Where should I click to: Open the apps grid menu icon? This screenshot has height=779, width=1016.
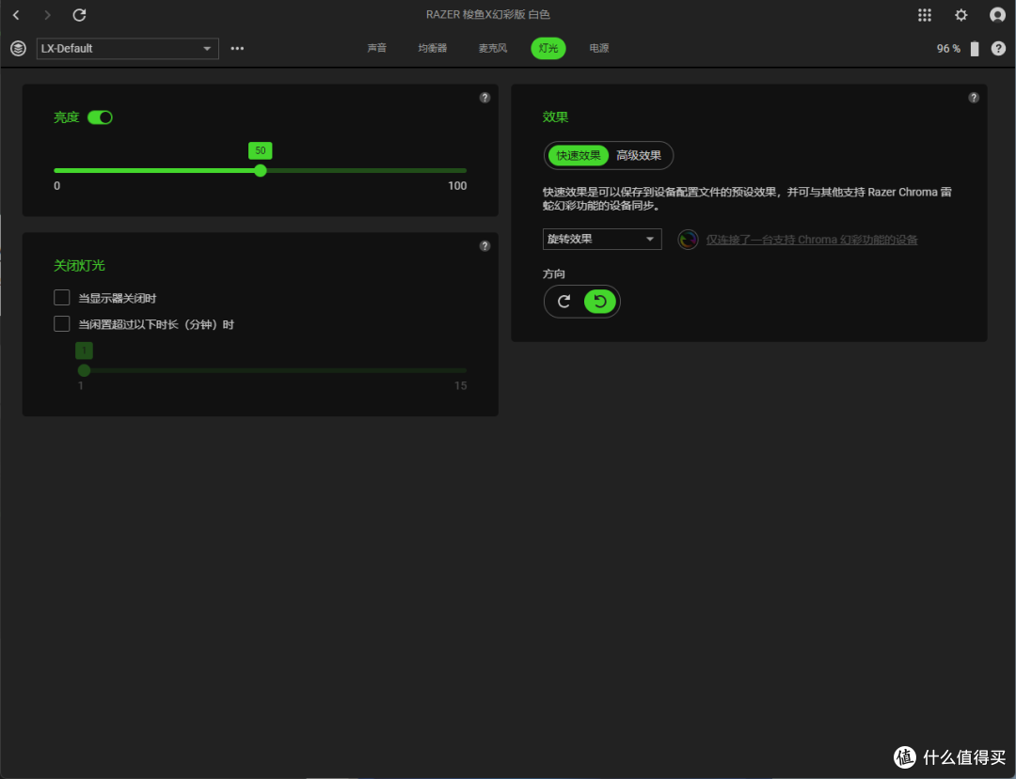[x=925, y=15]
